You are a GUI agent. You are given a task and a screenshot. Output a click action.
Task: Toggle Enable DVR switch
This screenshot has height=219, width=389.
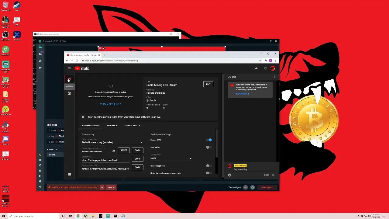pos(209,140)
